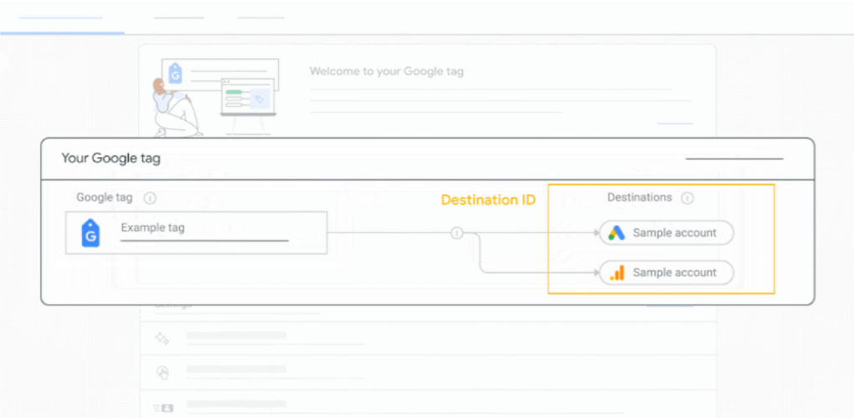Open info icon beside Destinations label
Image resolution: width=854 pixels, height=418 pixels.
click(x=687, y=198)
